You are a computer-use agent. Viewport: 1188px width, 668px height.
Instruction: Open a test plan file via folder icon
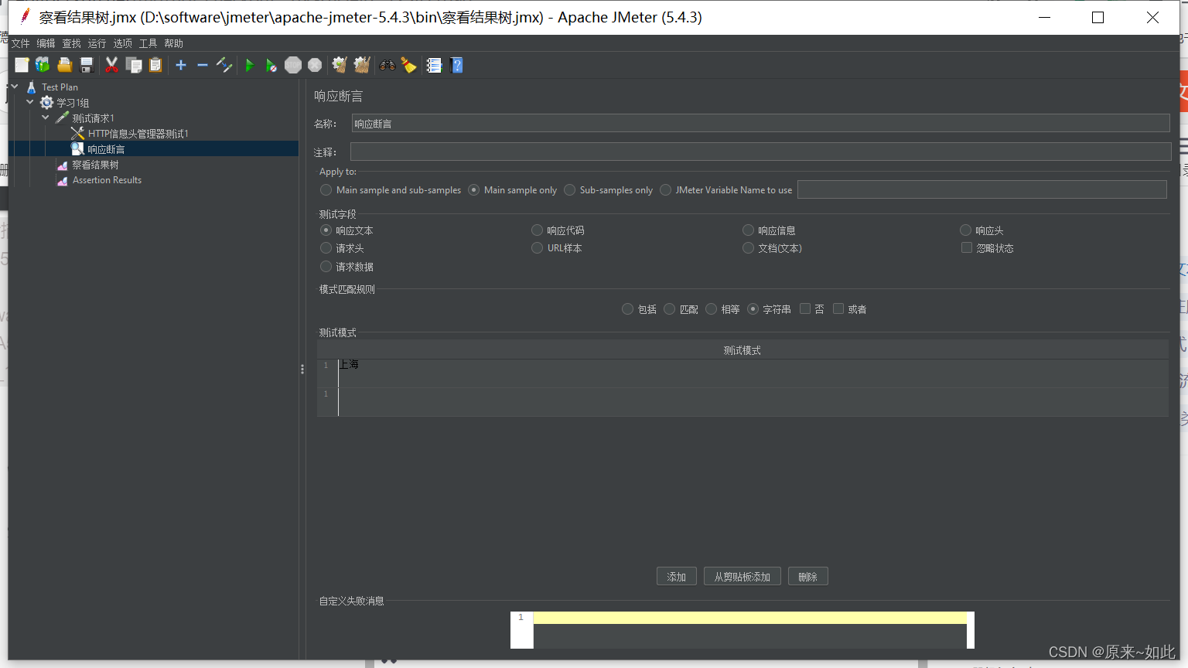(x=65, y=65)
